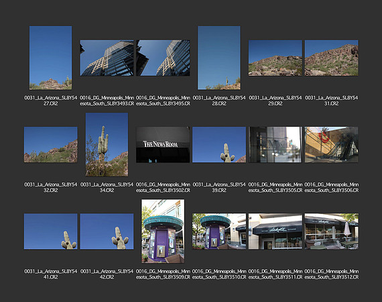
Task: Select Minneapolis skyscraper thumbnail 5L8Y3495
Action: tap(163, 58)
